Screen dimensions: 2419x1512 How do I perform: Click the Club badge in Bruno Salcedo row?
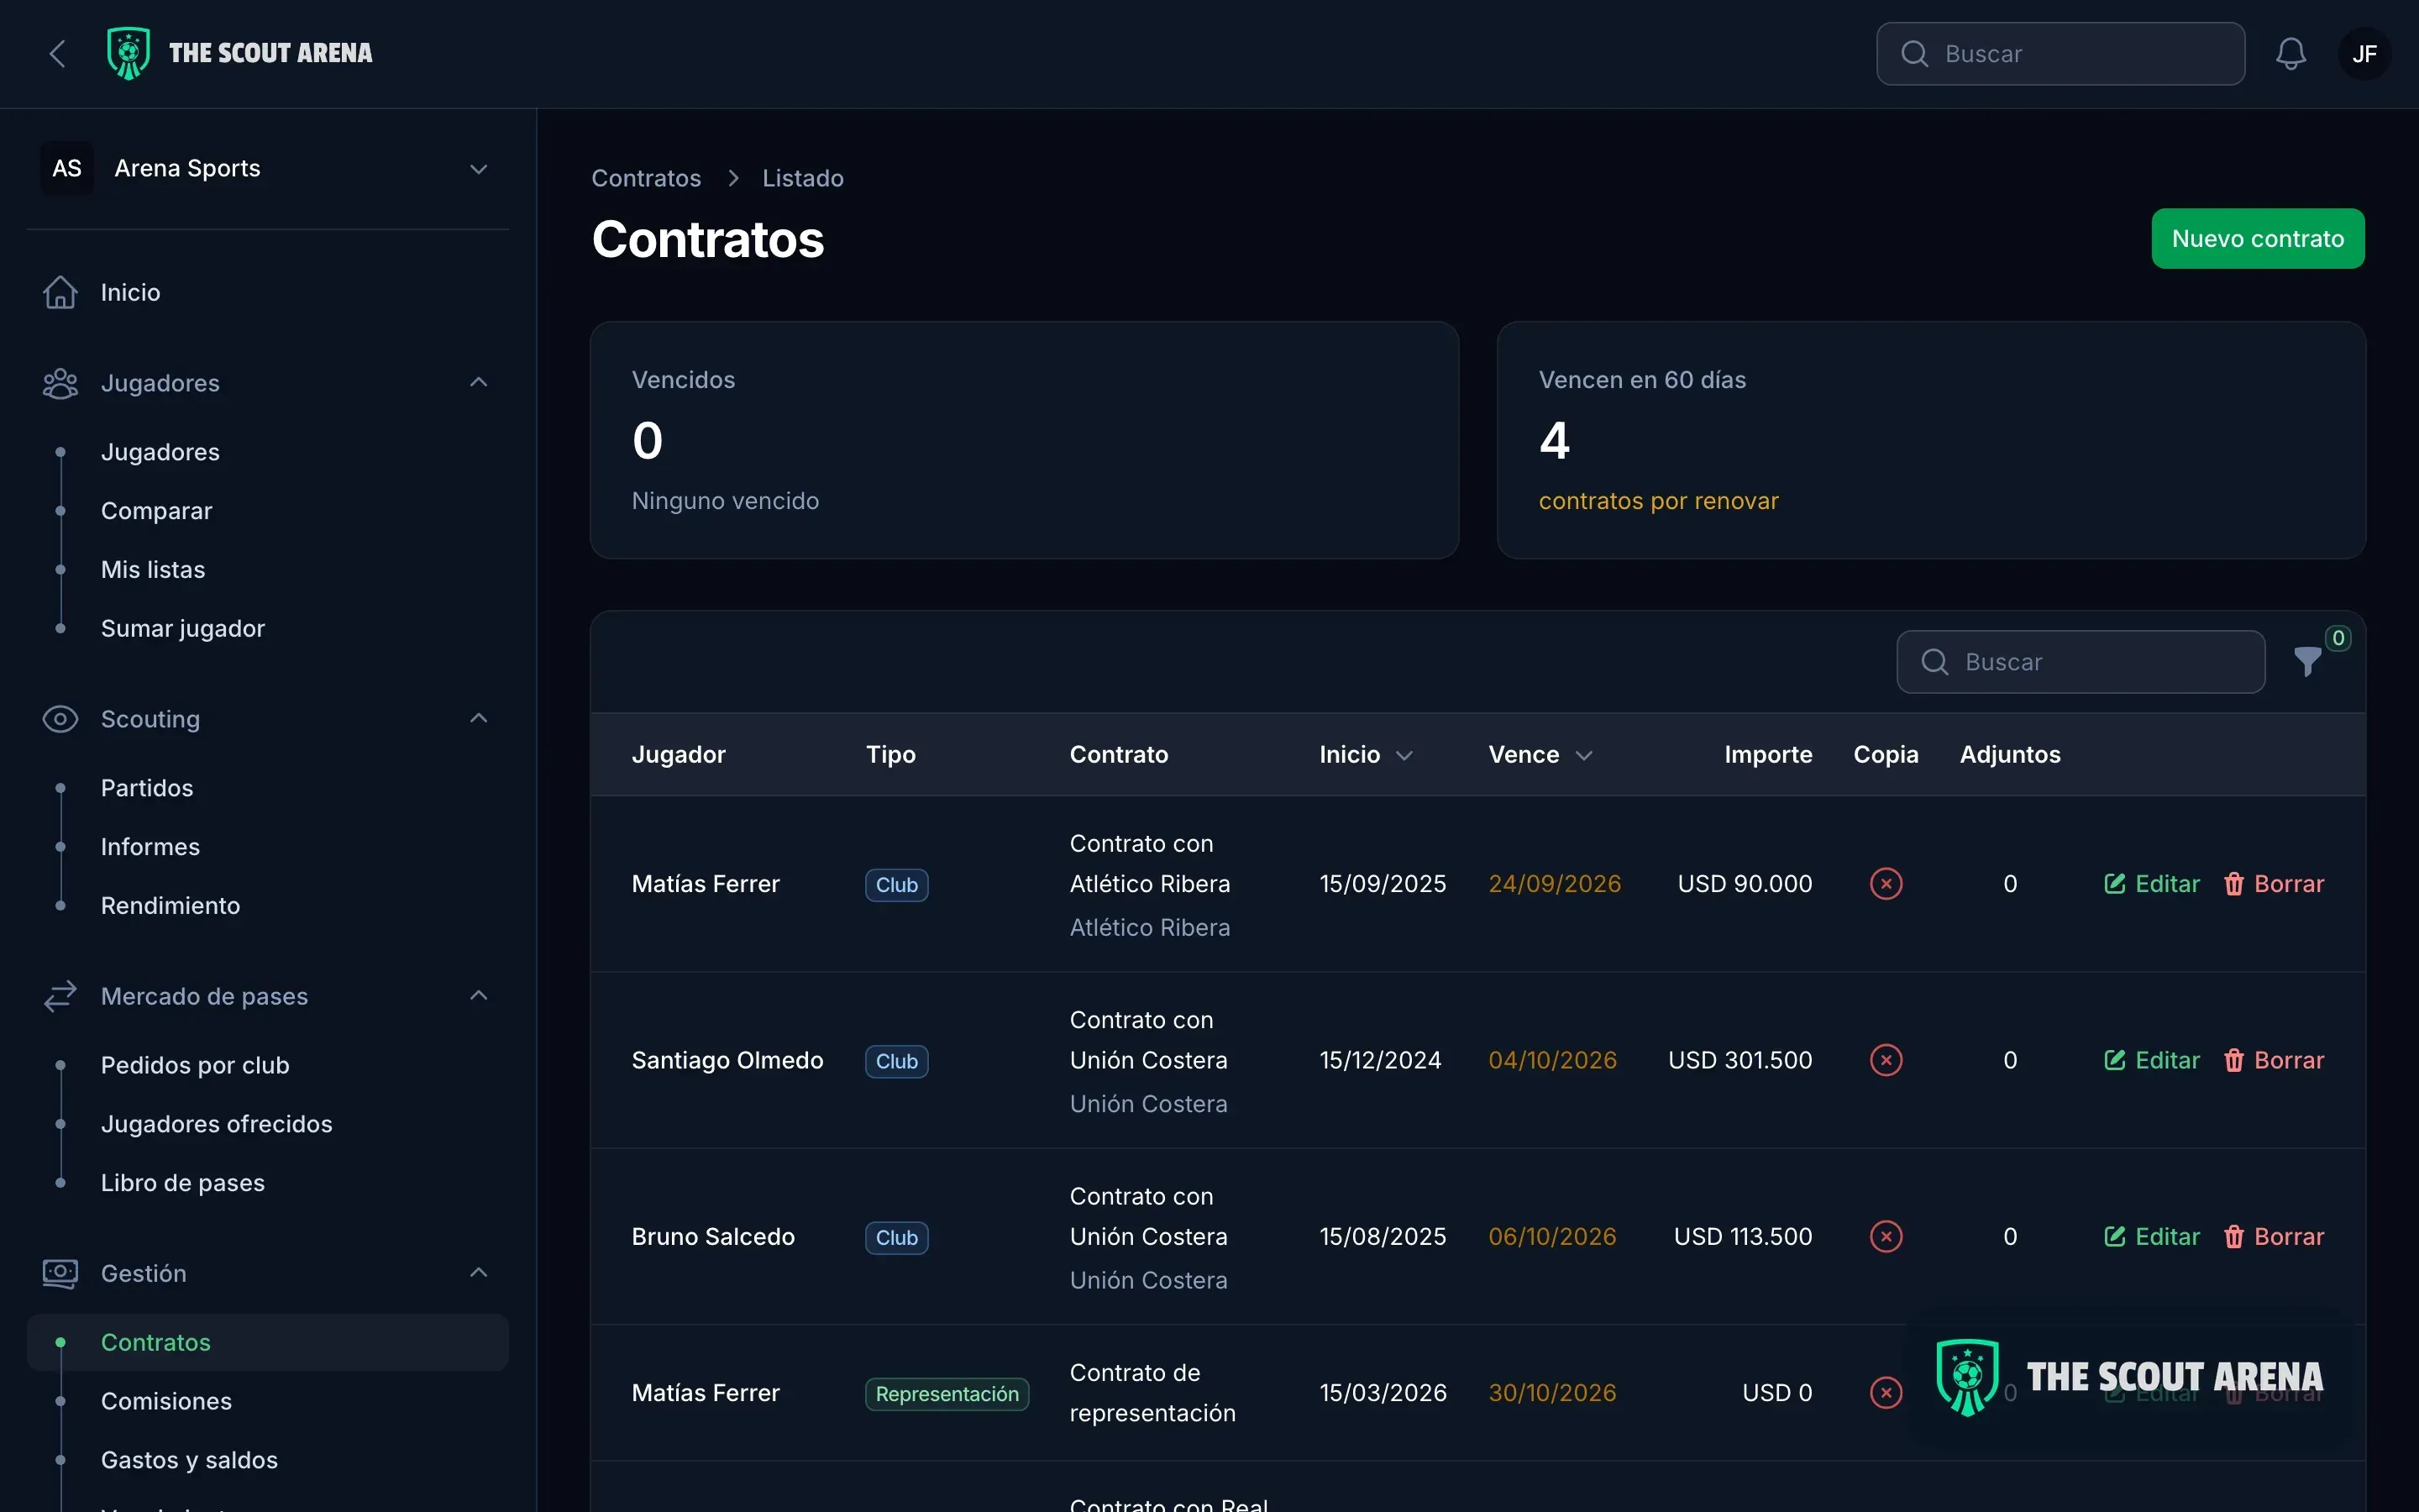coord(897,1238)
